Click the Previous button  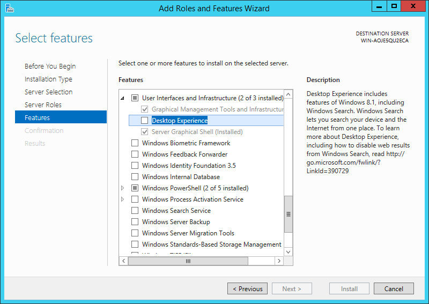(x=247, y=288)
